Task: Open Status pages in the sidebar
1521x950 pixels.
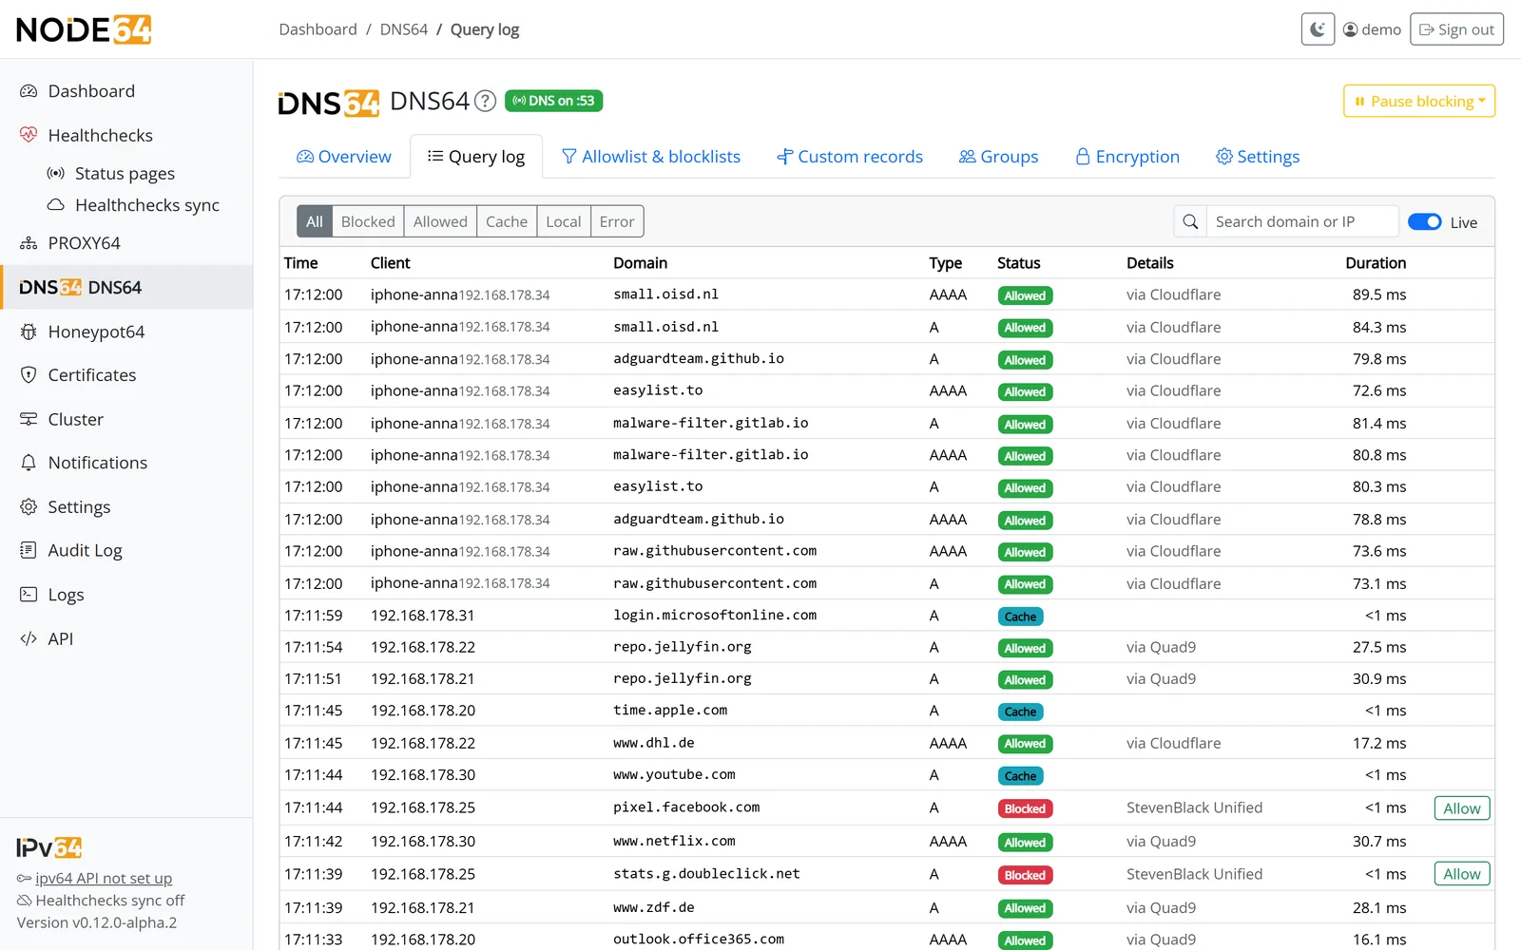Action: pos(125,173)
